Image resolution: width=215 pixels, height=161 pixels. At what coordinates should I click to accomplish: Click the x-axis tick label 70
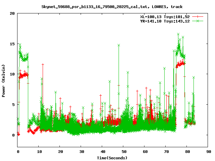point(166,152)
